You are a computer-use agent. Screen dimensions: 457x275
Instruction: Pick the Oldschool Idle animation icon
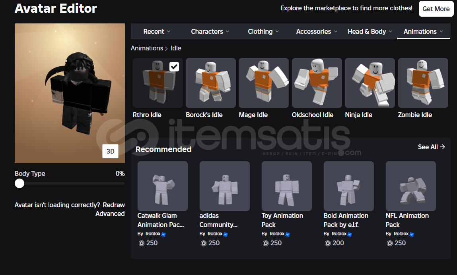coord(317,83)
